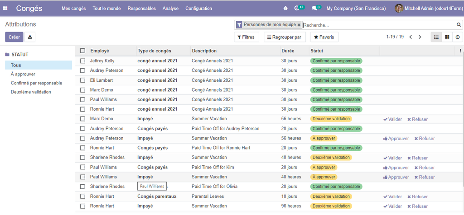The image size is (464, 215).
Task: Click the download export icon button
Action: (x=30, y=37)
